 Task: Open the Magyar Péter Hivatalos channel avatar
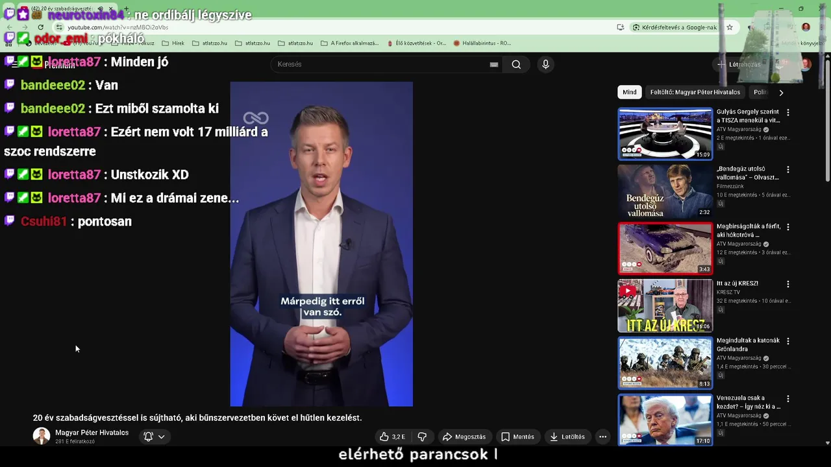pyautogui.click(x=42, y=436)
